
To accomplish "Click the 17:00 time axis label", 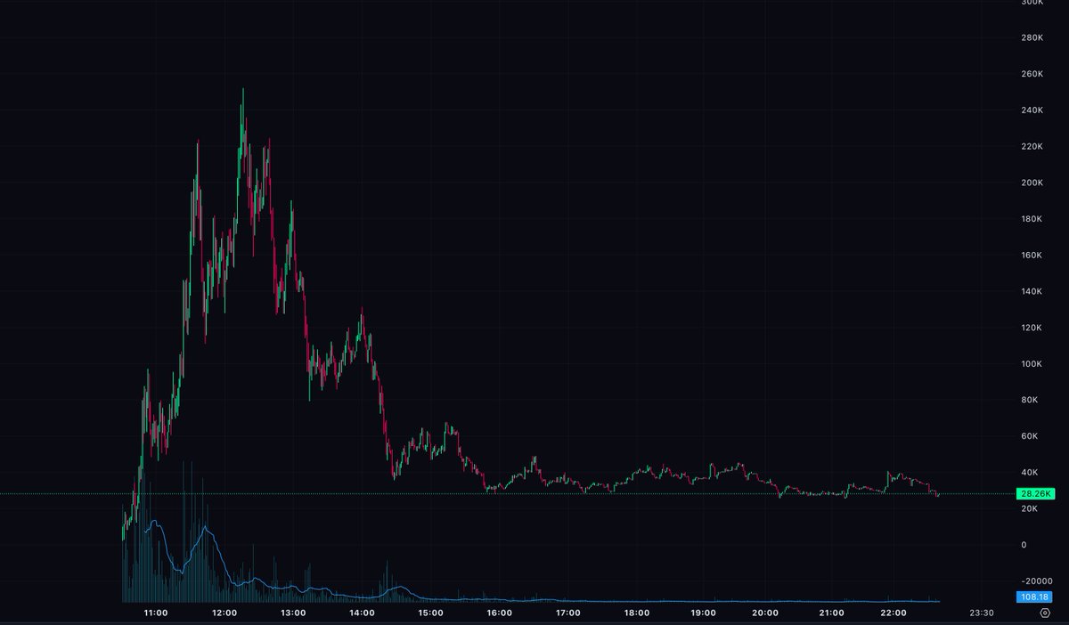I will coord(567,613).
